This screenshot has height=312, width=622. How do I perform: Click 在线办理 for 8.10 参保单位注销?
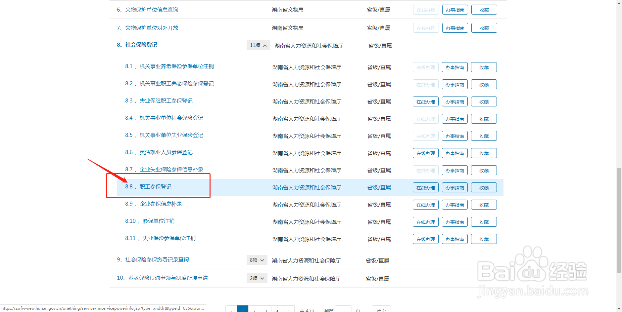426,222
